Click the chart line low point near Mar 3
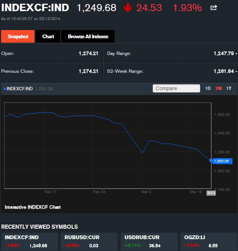238x251 pixels. click(142, 153)
